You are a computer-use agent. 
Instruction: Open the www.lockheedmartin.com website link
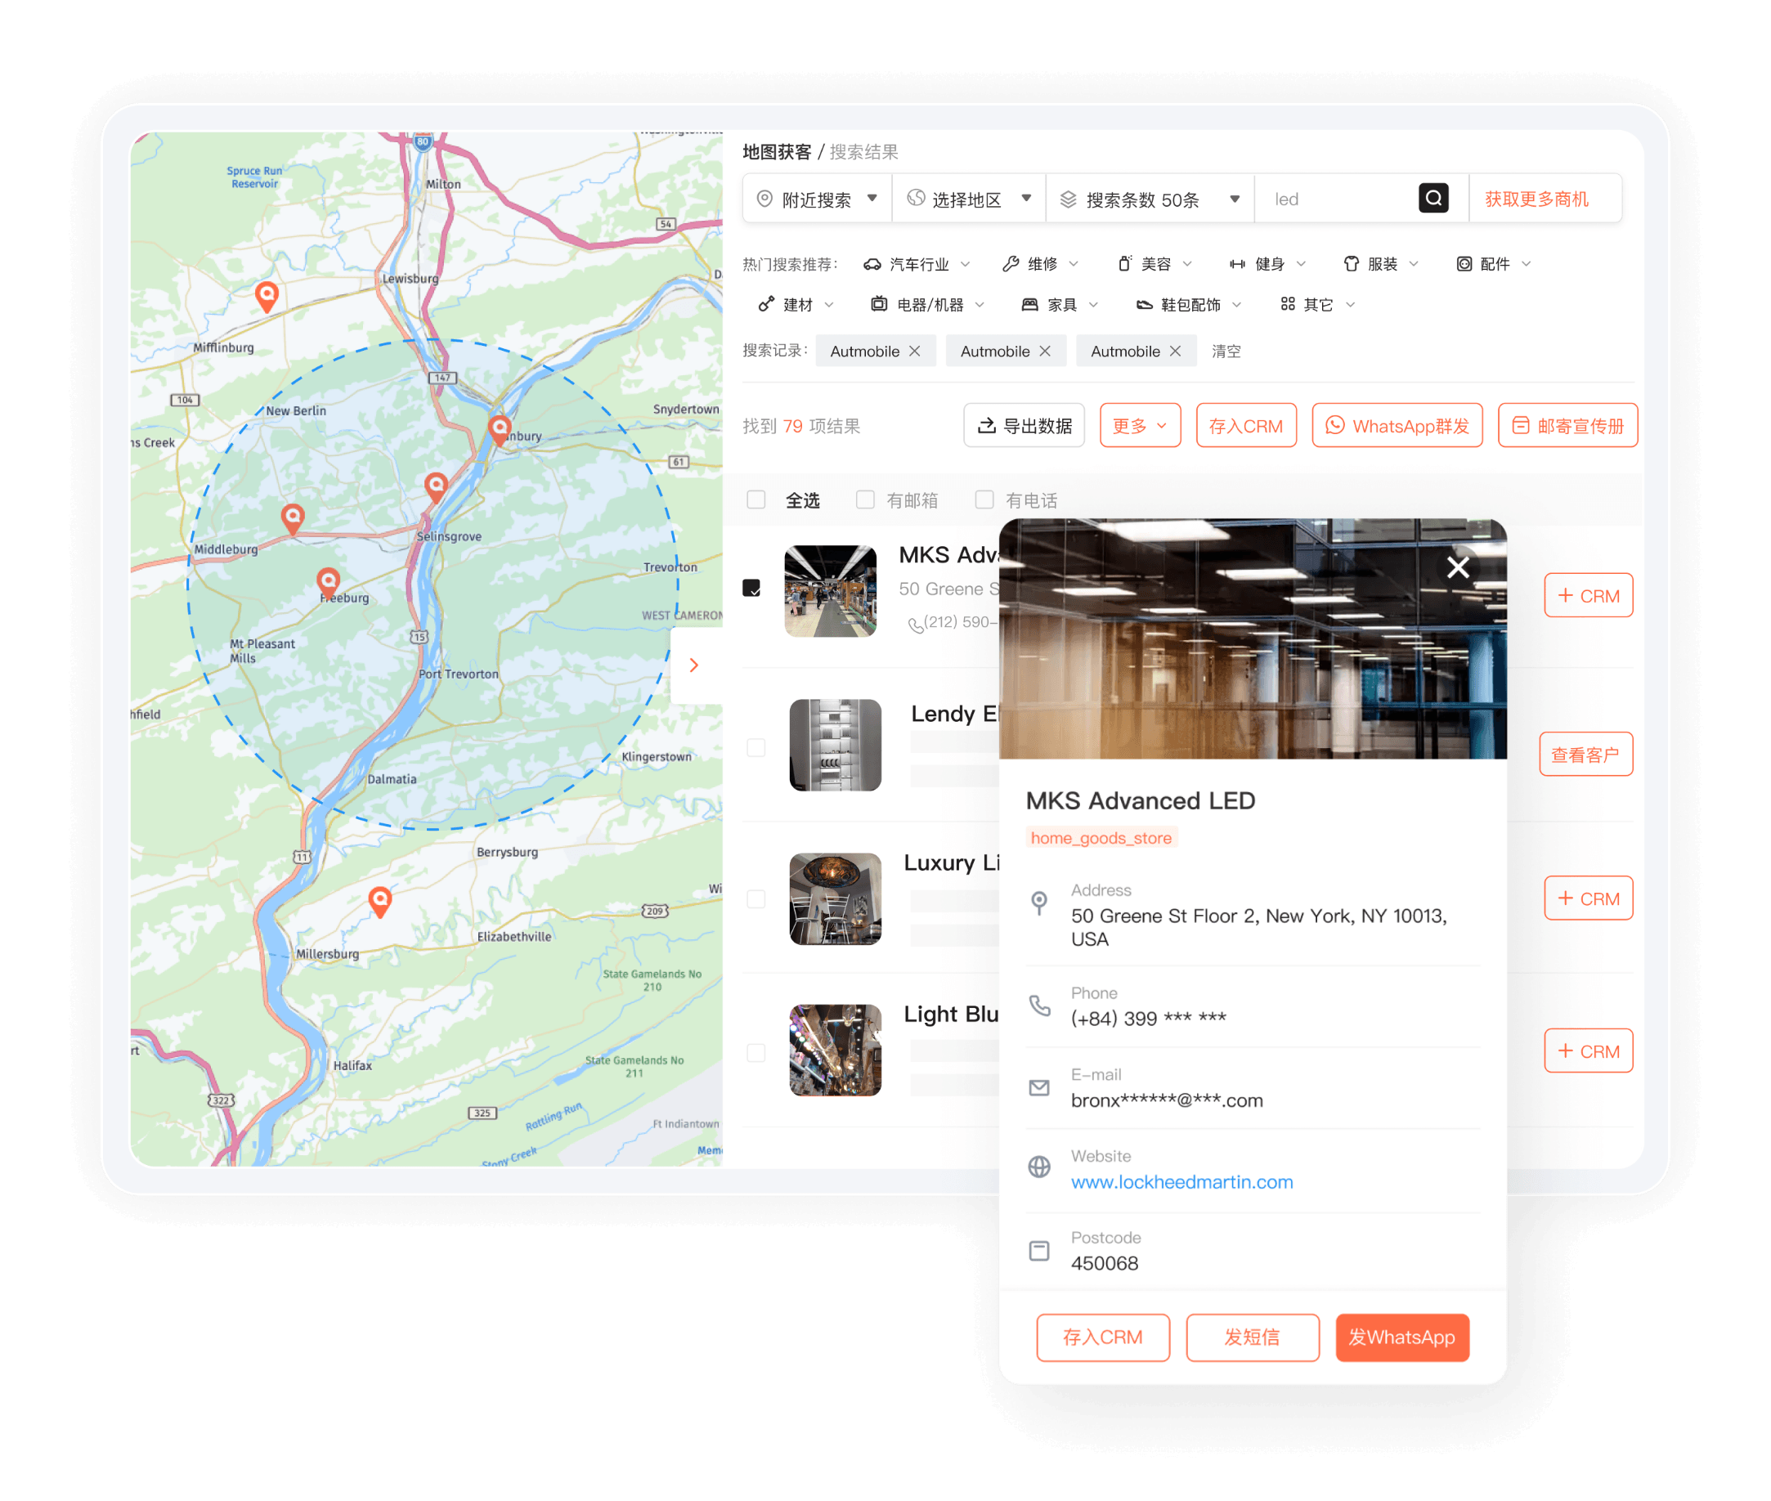click(1182, 1182)
